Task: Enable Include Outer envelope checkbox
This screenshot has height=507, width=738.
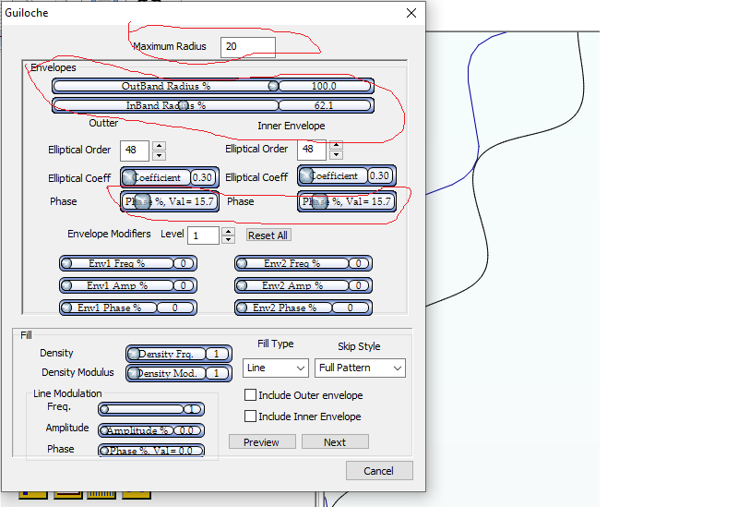Action: pos(250,395)
